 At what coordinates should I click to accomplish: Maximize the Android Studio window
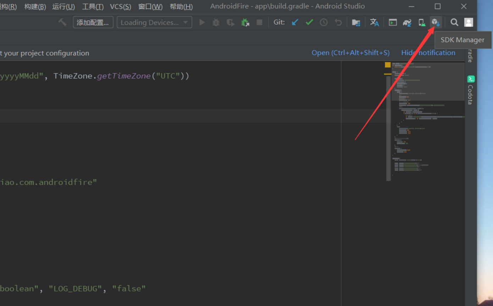438,6
